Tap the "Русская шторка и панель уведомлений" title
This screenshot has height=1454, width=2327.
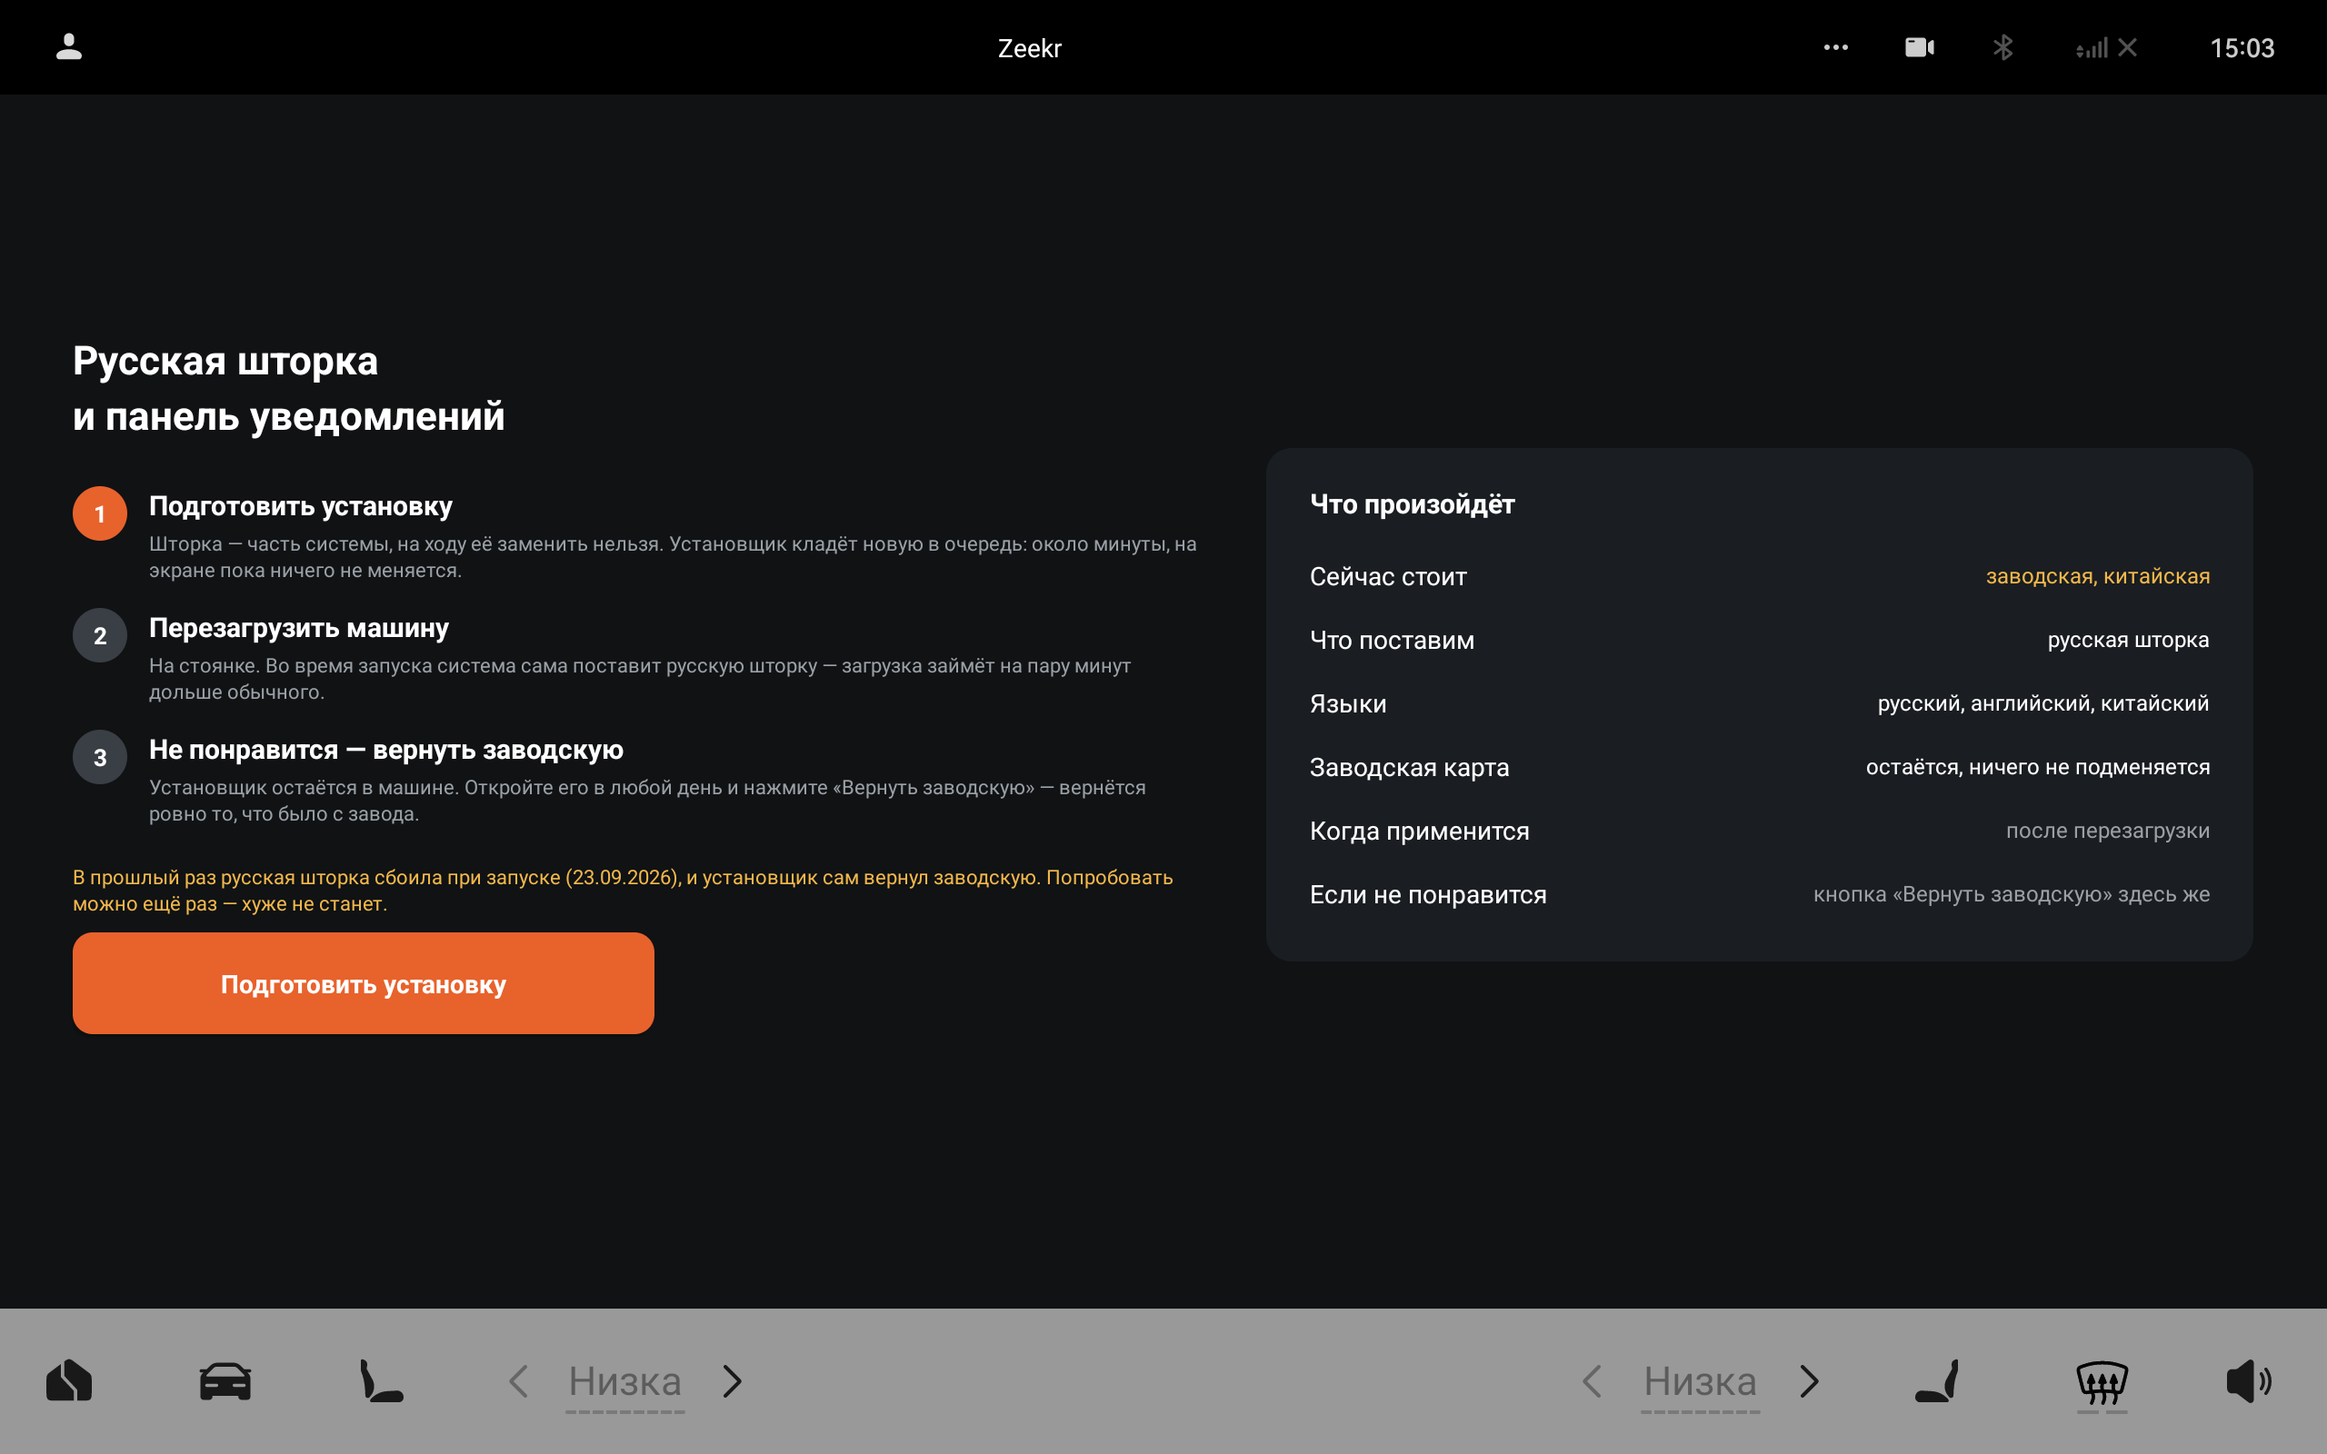[x=288, y=389]
